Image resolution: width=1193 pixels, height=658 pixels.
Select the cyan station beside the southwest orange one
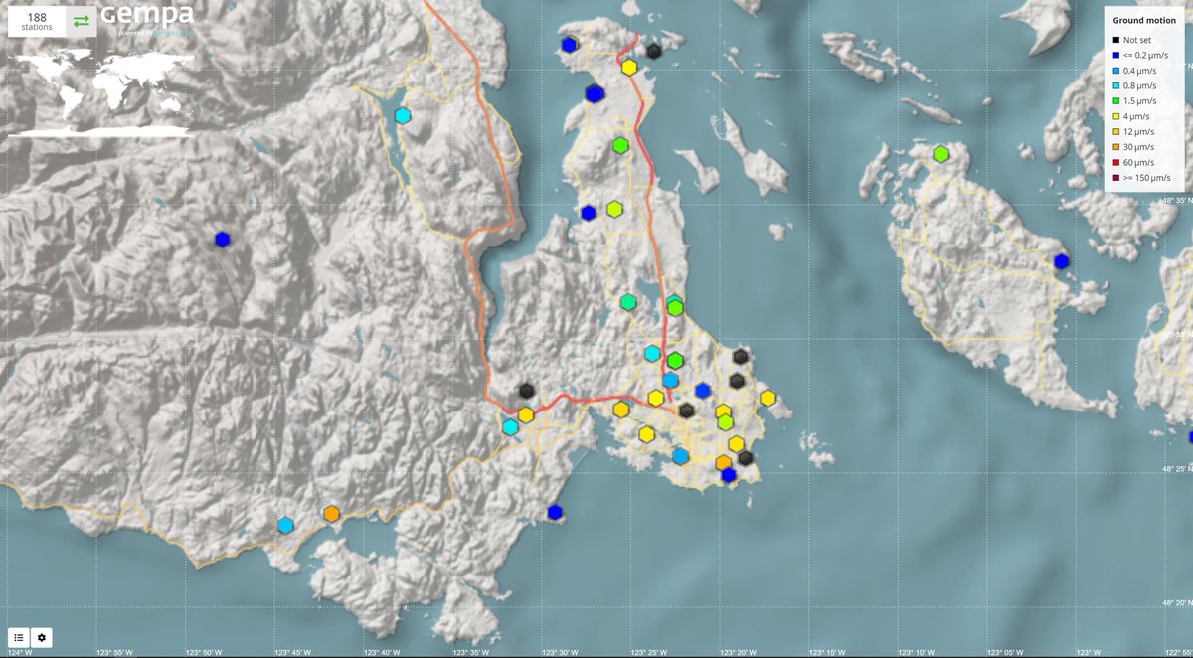point(285,525)
